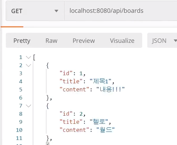
Task: Click the "id" key on line 3
Action: (x=66, y=73)
